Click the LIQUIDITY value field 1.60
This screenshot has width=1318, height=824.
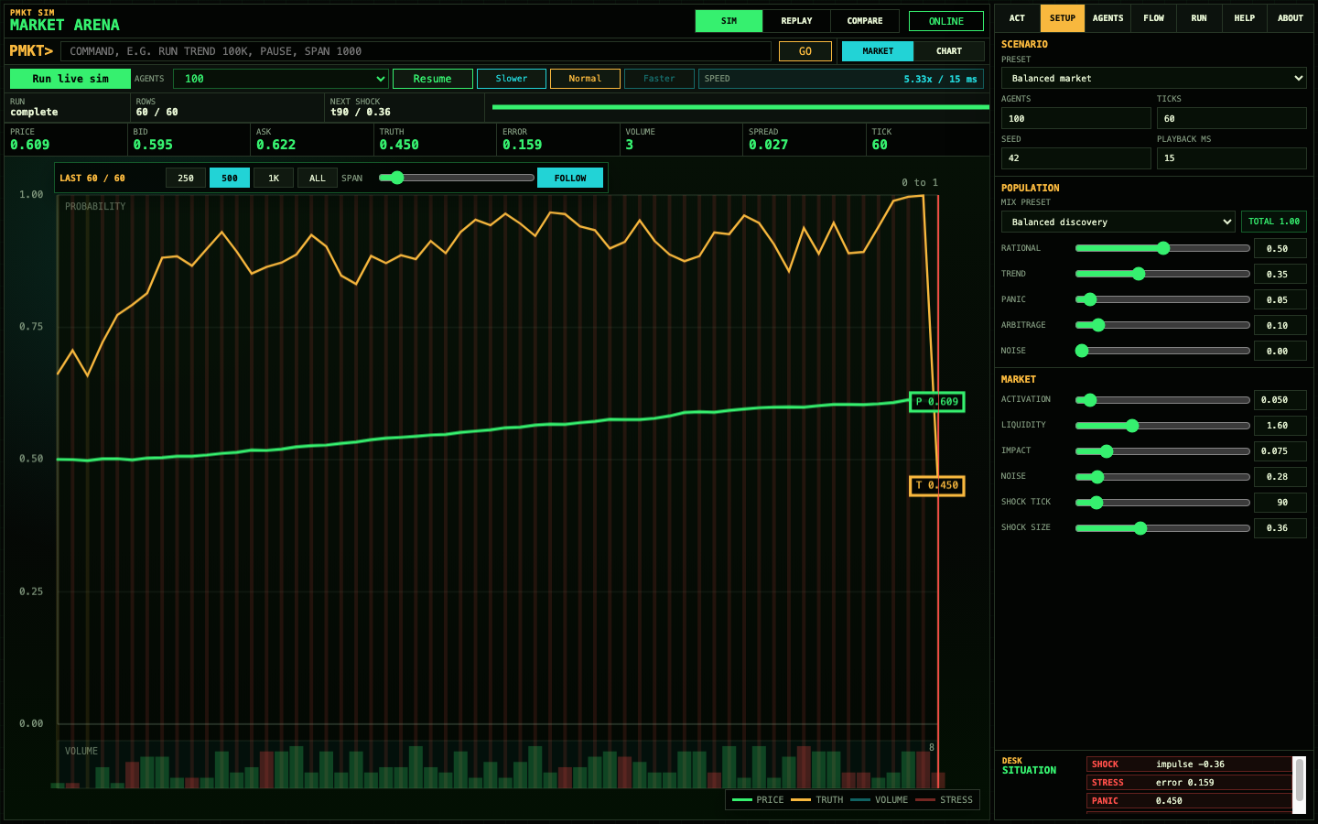(x=1280, y=426)
